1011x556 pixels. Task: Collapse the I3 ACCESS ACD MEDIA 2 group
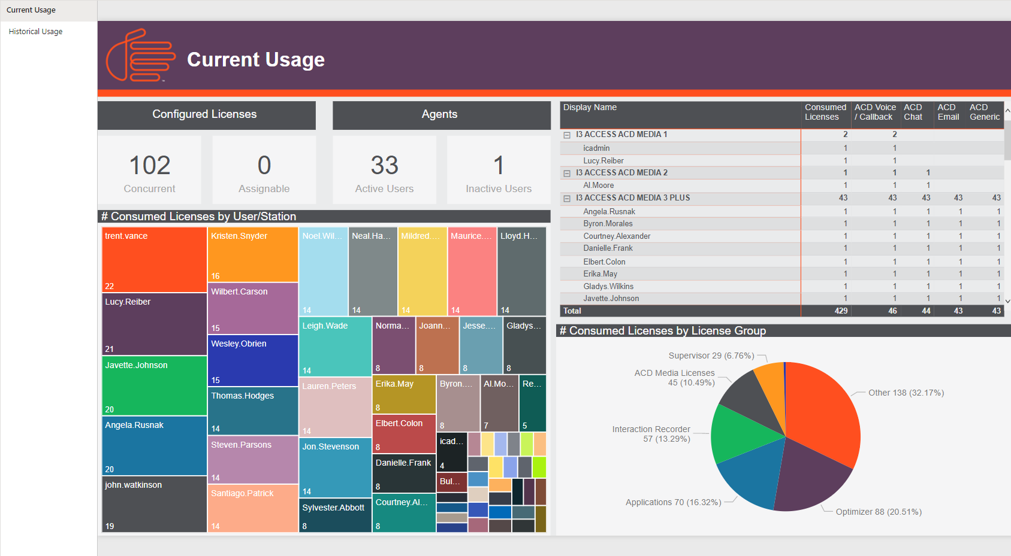[567, 172]
